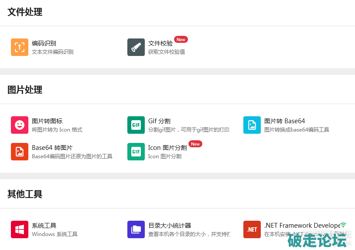
Task: Click the 图片处理 section heading
Action: [x=25, y=90]
